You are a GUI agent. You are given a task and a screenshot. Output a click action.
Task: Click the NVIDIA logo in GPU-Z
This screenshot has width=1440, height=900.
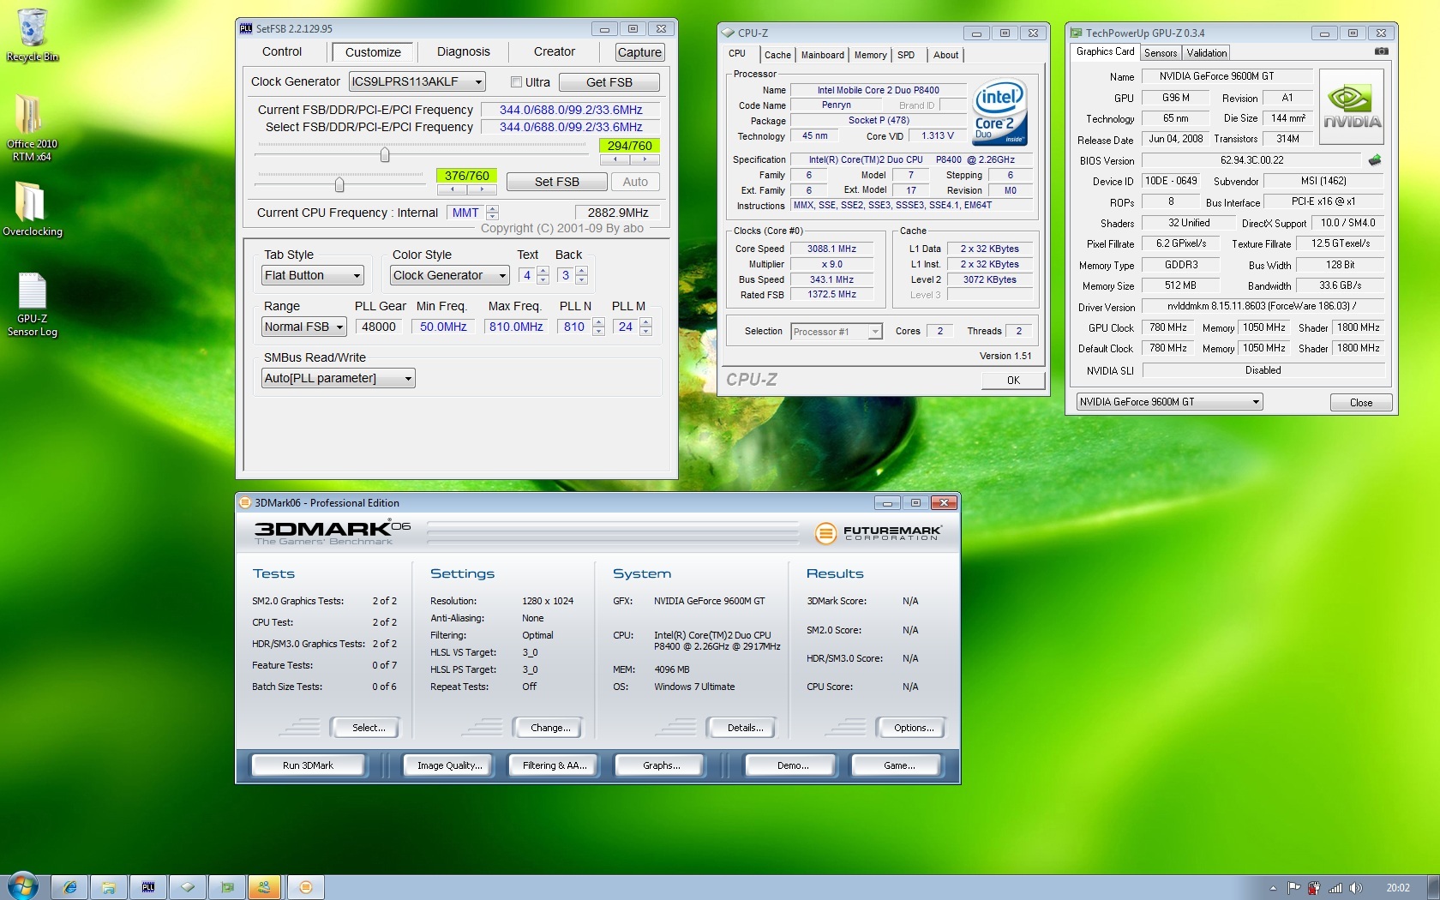[x=1351, y=106]
